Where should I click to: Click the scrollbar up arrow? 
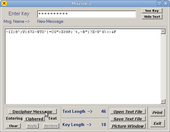163,31
